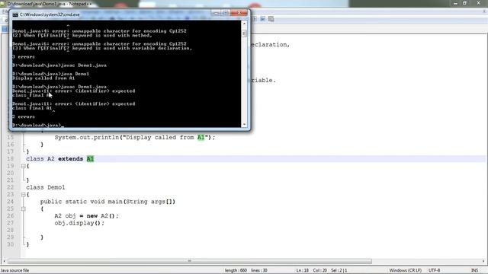This screenshot has width=488, height=274.
Task: Click the 'Ln : 18' status entry
Action: click(x=302, y=271)
